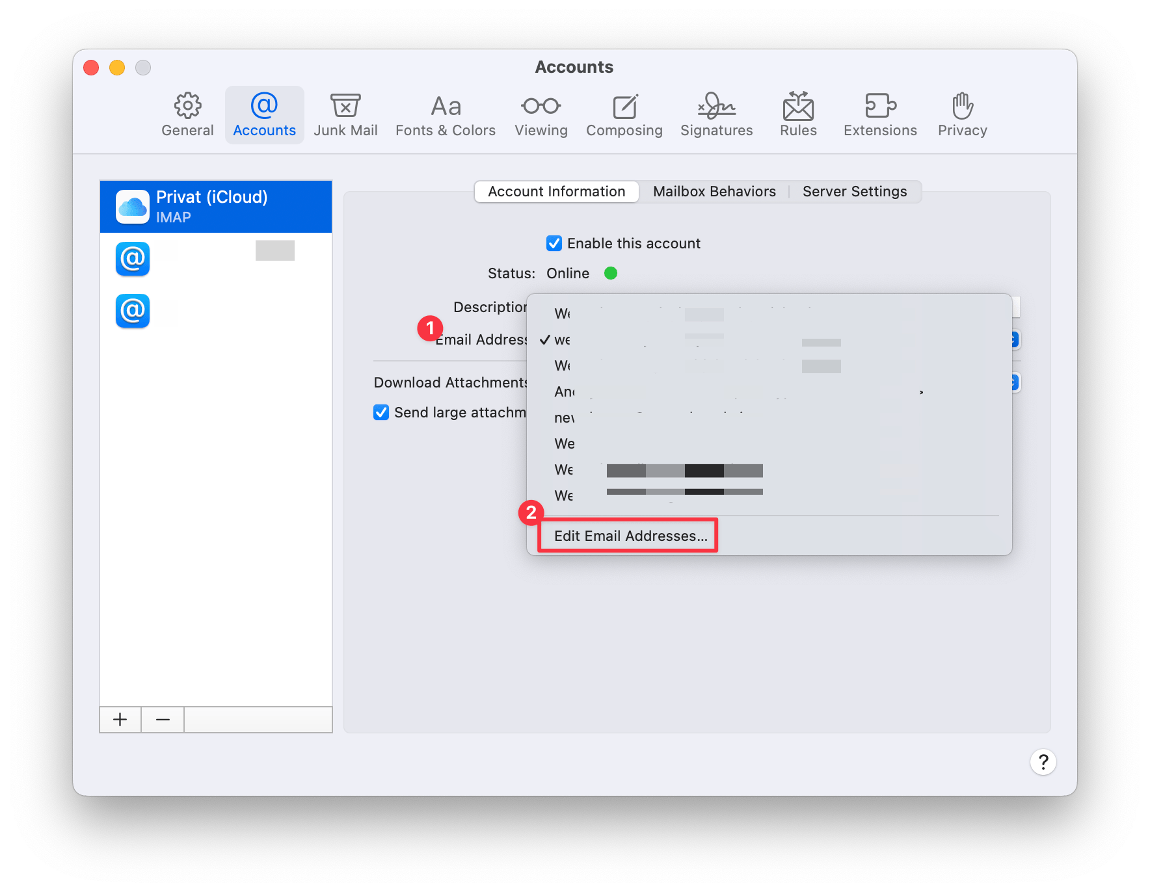Switch to the Server Settings tab
The width and height of the screenshot is (1150, 892).
[854, 191]
